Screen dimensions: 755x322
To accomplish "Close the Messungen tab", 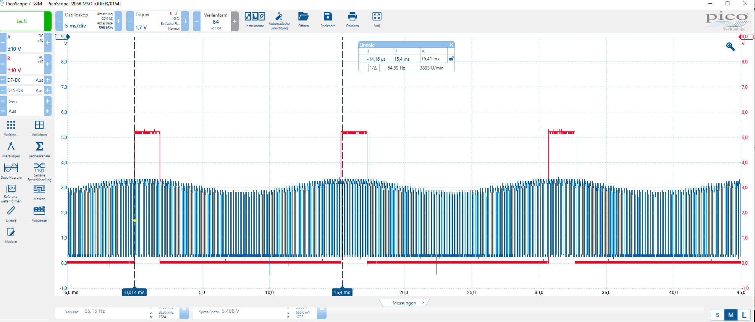I will click(423, 303).
